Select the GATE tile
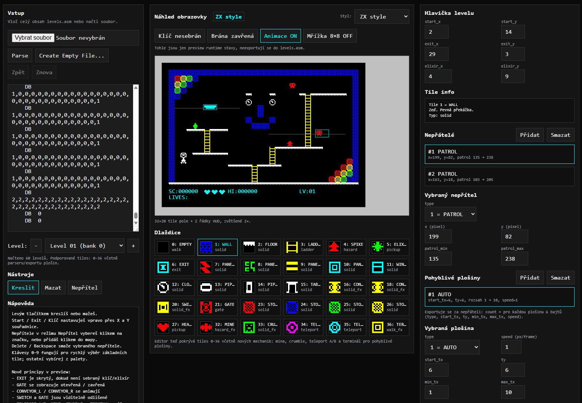 pyautogui.click(x=217, y=307)
